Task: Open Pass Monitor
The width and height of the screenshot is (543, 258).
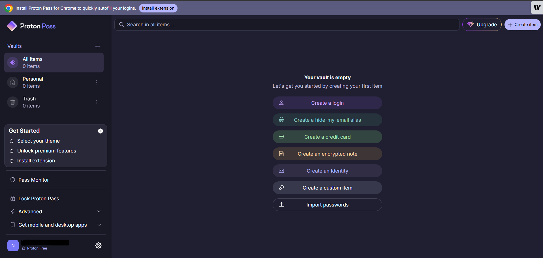Action: coord(33,180)
